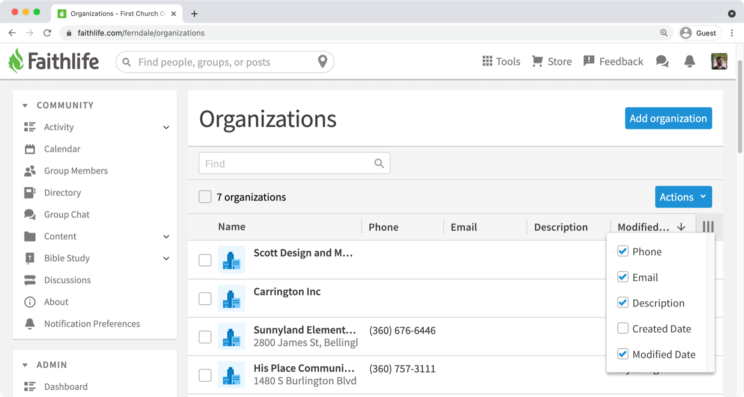Uncheck the Modified Date column option
Viewport: 744px width, 397px height.
(x=623, y=354)
